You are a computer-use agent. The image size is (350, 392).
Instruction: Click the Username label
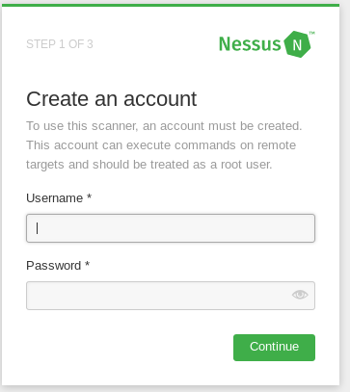[x=55, y=198]
